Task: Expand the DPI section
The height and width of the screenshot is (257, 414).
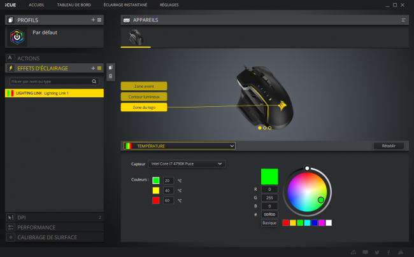Action: click(x=54, y=218)
